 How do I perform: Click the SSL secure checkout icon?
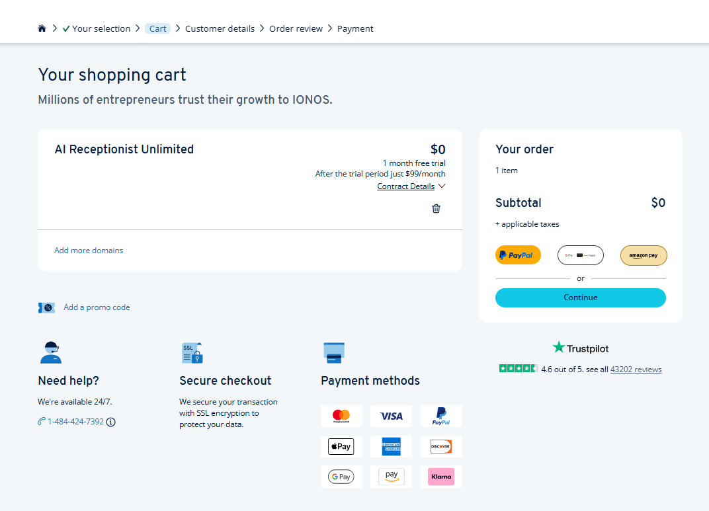click(x=192, y=353)
